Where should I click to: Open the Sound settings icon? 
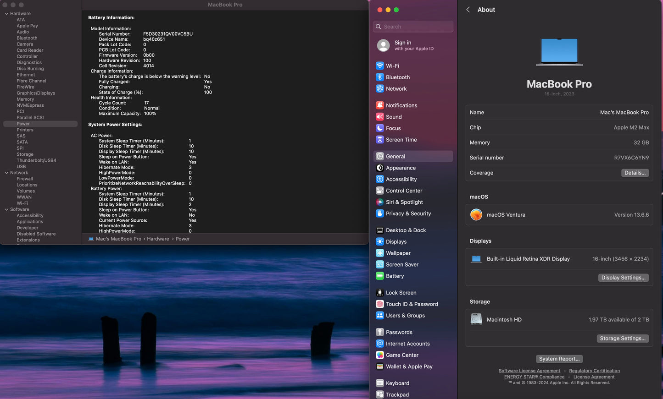click(380, 116)
